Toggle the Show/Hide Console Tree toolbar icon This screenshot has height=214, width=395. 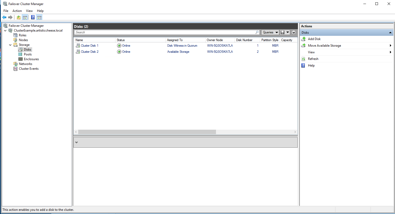[x=25, y=18]
